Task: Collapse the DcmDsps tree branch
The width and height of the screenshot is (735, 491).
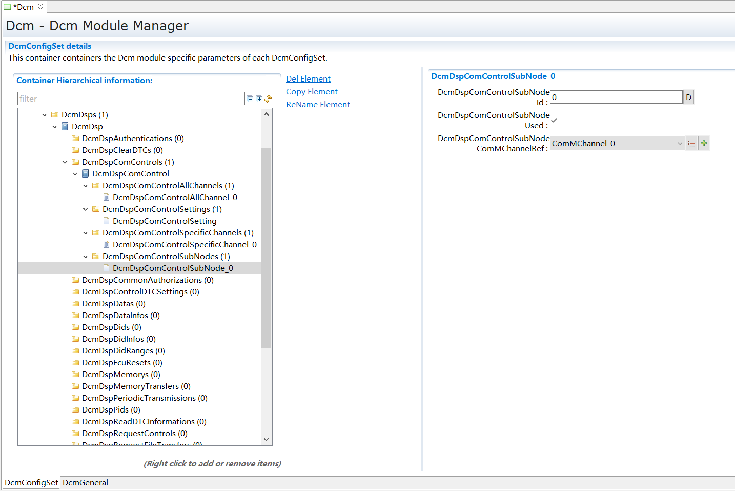Action: 45,114
